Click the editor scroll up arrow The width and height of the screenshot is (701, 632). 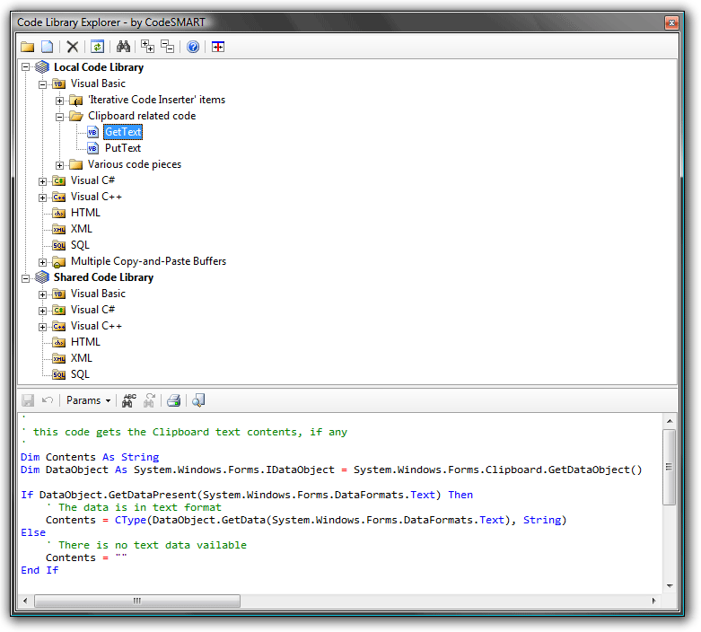[670, 421]
